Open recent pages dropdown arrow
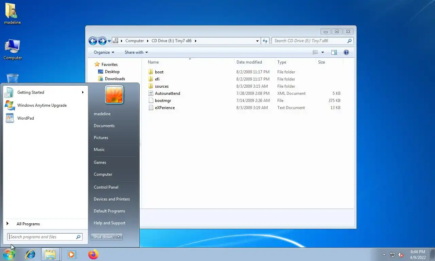Screen dimensions: 435x261 point(109,41)
